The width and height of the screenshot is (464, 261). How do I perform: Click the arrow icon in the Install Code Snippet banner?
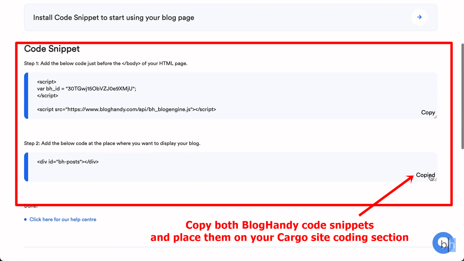[x=419, y=17]
